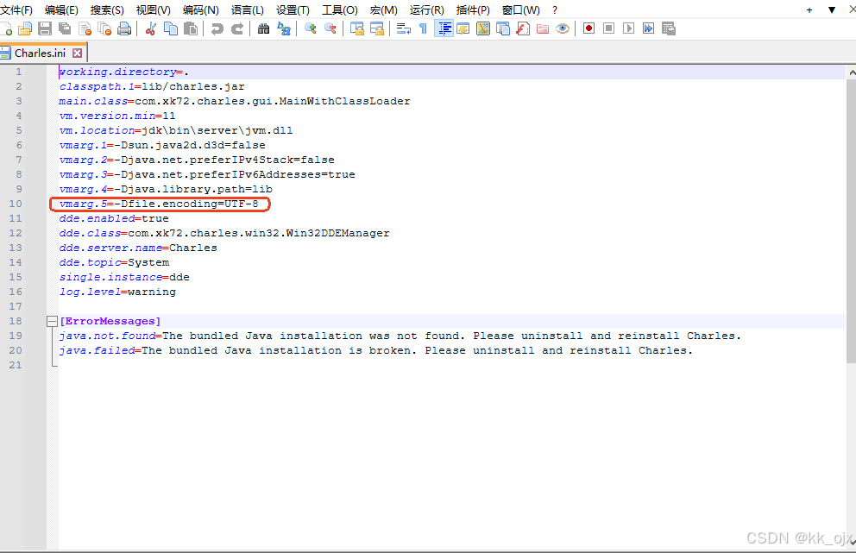Click the Save recorded macro icon
856x553 pixels.
coord(669,29)
